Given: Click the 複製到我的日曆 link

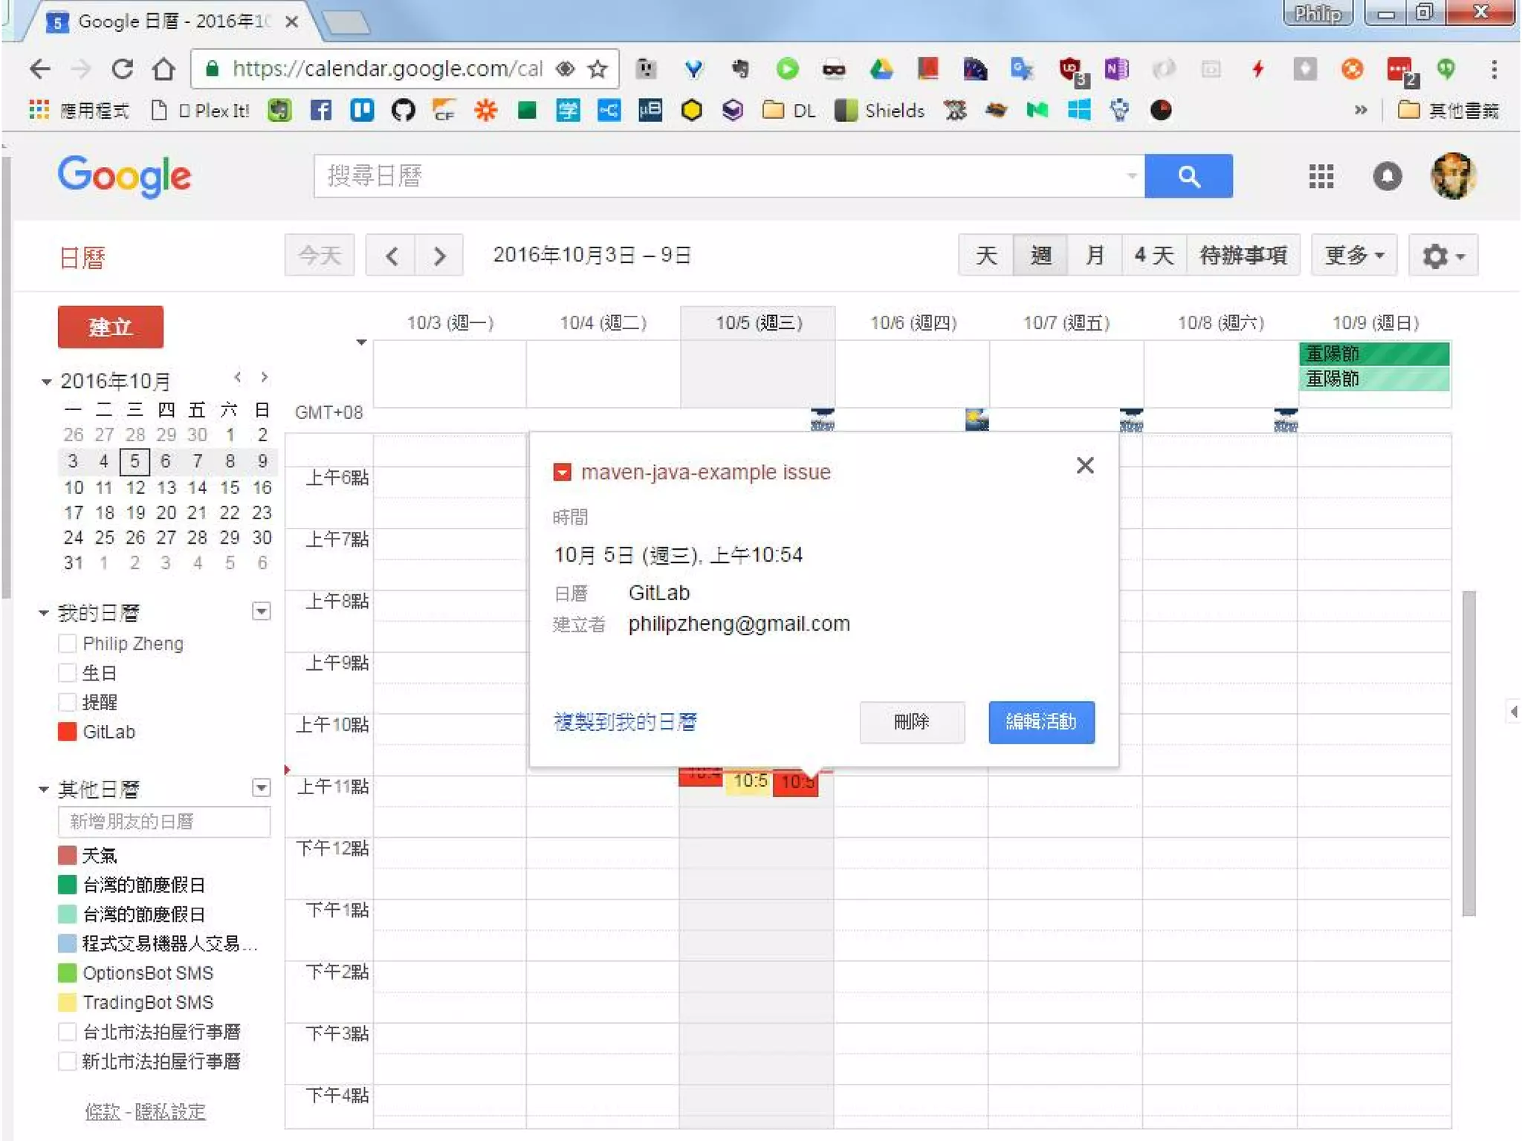Looking at the screenshot, I should (625, 721).
